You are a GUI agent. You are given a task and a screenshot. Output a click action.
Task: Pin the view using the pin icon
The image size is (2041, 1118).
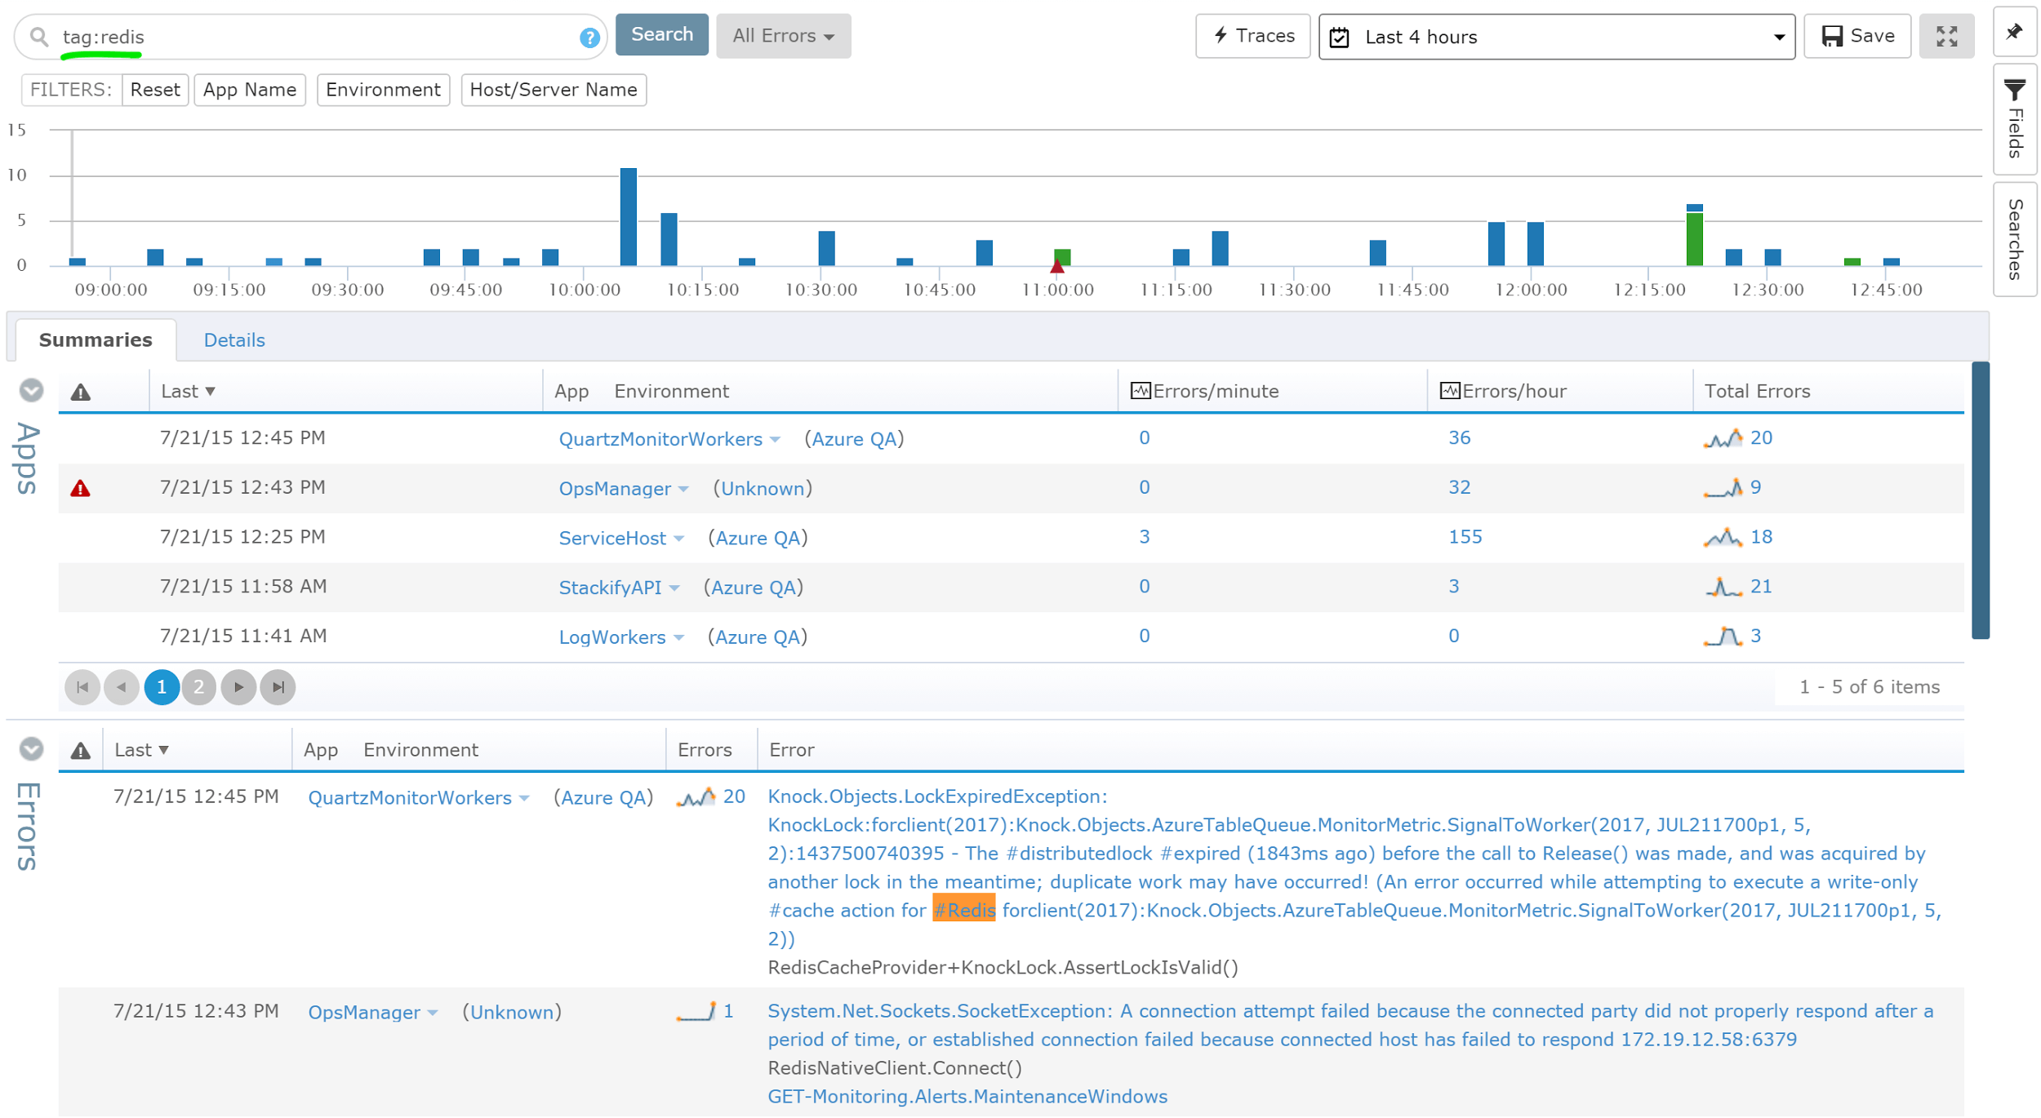2014,33
